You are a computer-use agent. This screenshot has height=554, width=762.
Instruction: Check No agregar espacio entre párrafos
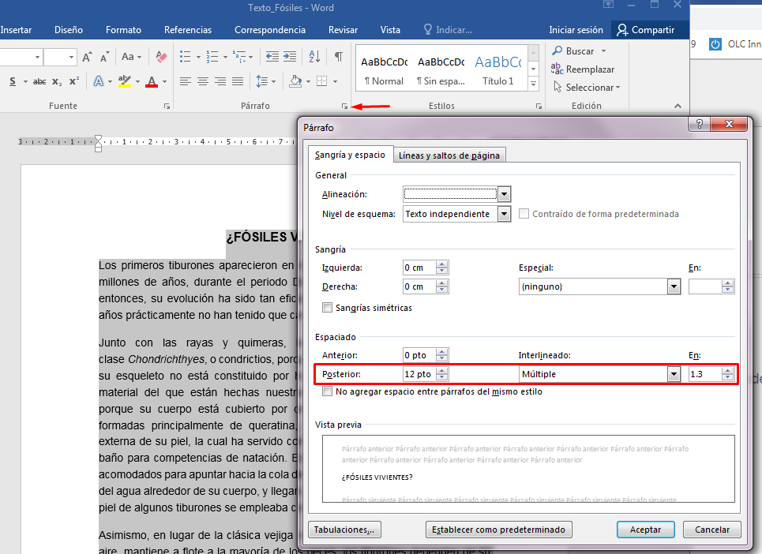[x=328, y=391]
